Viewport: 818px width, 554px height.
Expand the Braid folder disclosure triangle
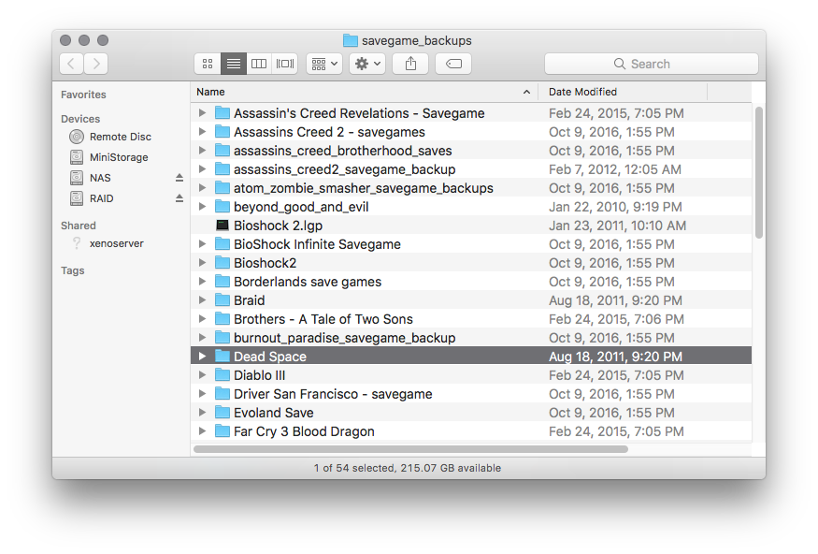click(202, 300)
